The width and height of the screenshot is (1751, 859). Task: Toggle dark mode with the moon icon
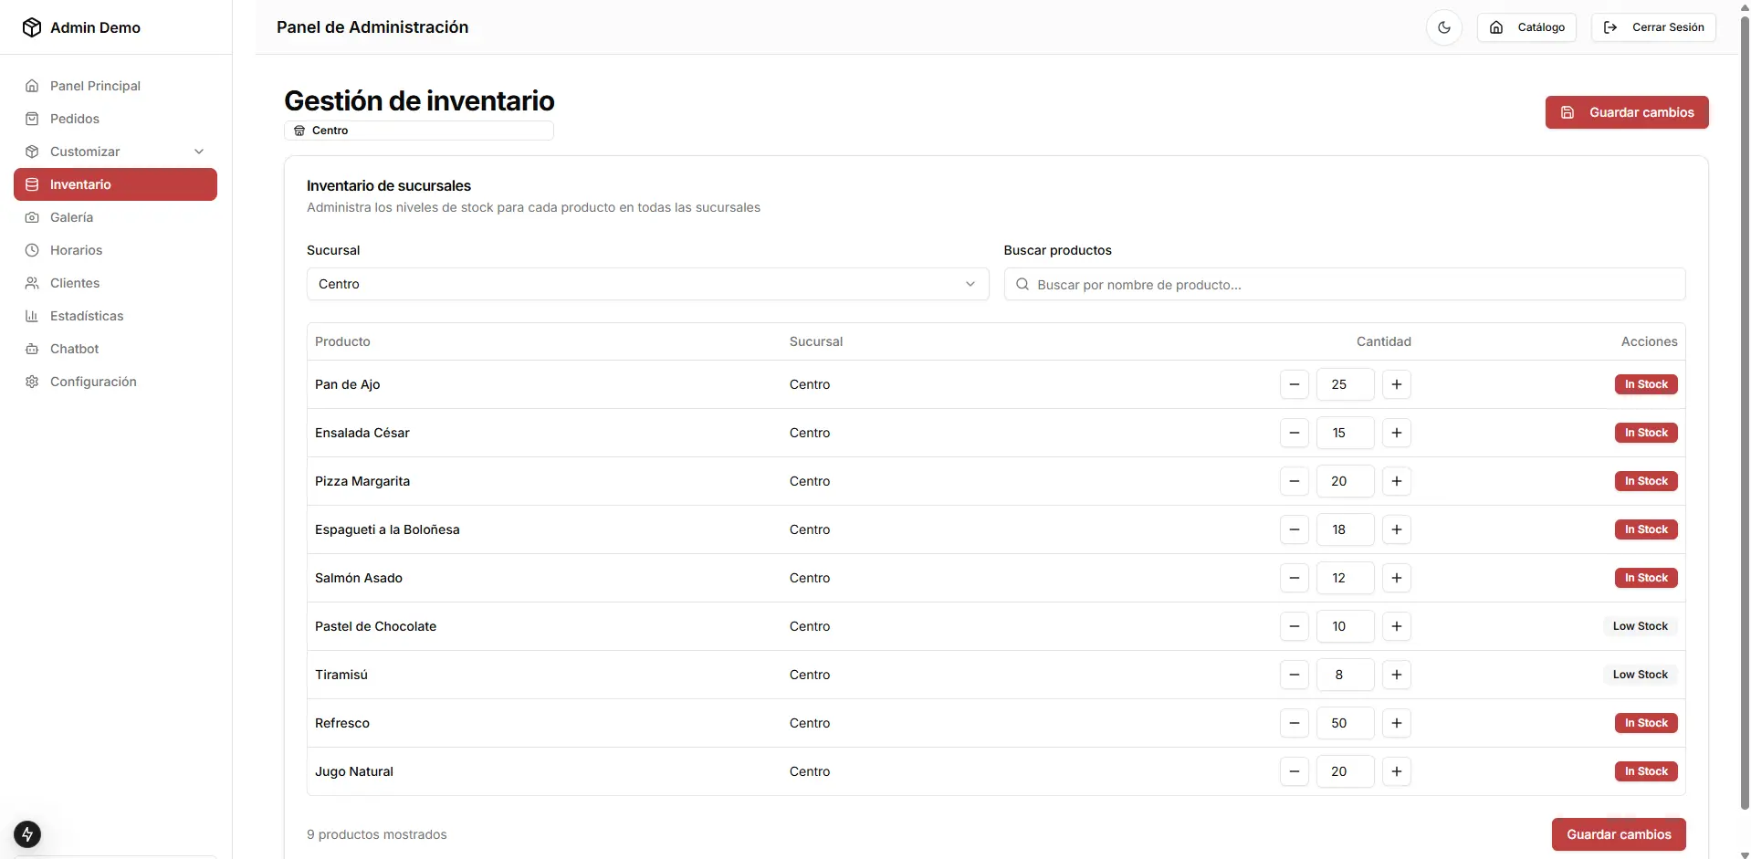[x=1443, y=27]
